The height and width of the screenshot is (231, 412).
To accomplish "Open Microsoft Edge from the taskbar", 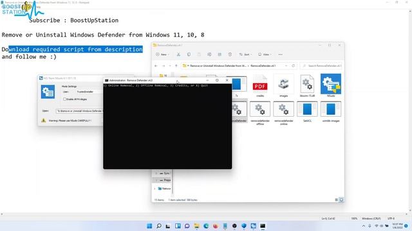I will (206, 226).
